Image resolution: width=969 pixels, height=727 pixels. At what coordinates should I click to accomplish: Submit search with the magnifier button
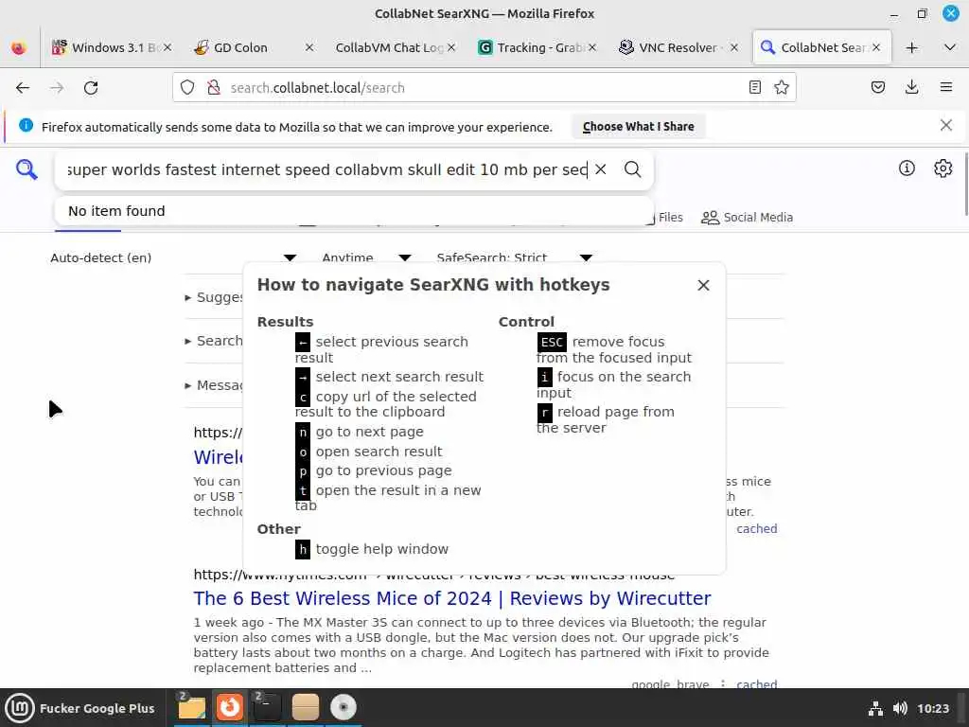click(x=632, y=169)
